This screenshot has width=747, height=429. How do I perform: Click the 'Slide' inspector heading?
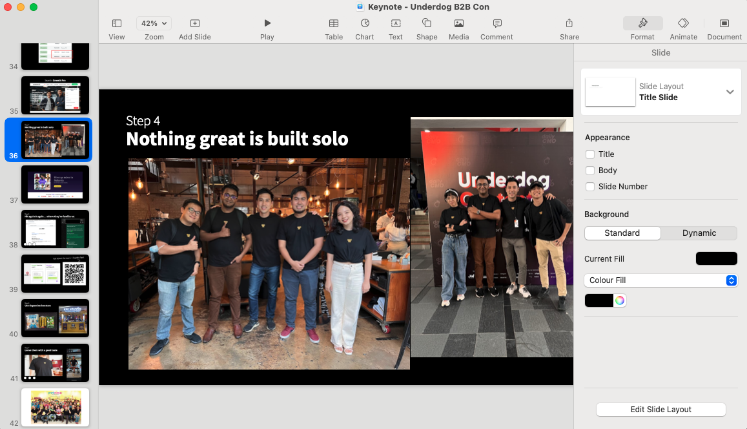click(x=660, y=53)
